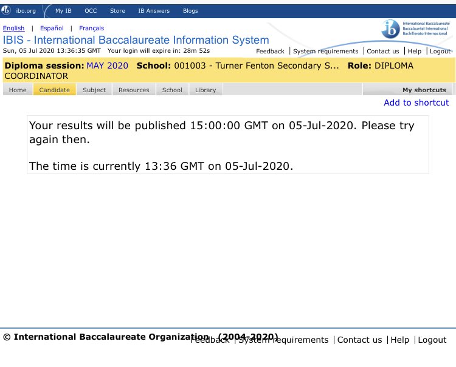Image resolution: width=456 pixels, height=367 pixels.
Task: Switch language to English
Action: pos(13,28)
